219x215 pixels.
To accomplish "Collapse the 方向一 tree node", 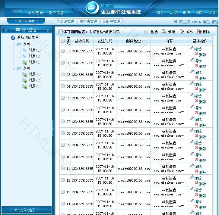I will pyautogui.click(x=14, y=44).
